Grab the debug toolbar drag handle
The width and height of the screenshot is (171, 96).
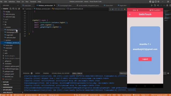(x=110, y=10)
